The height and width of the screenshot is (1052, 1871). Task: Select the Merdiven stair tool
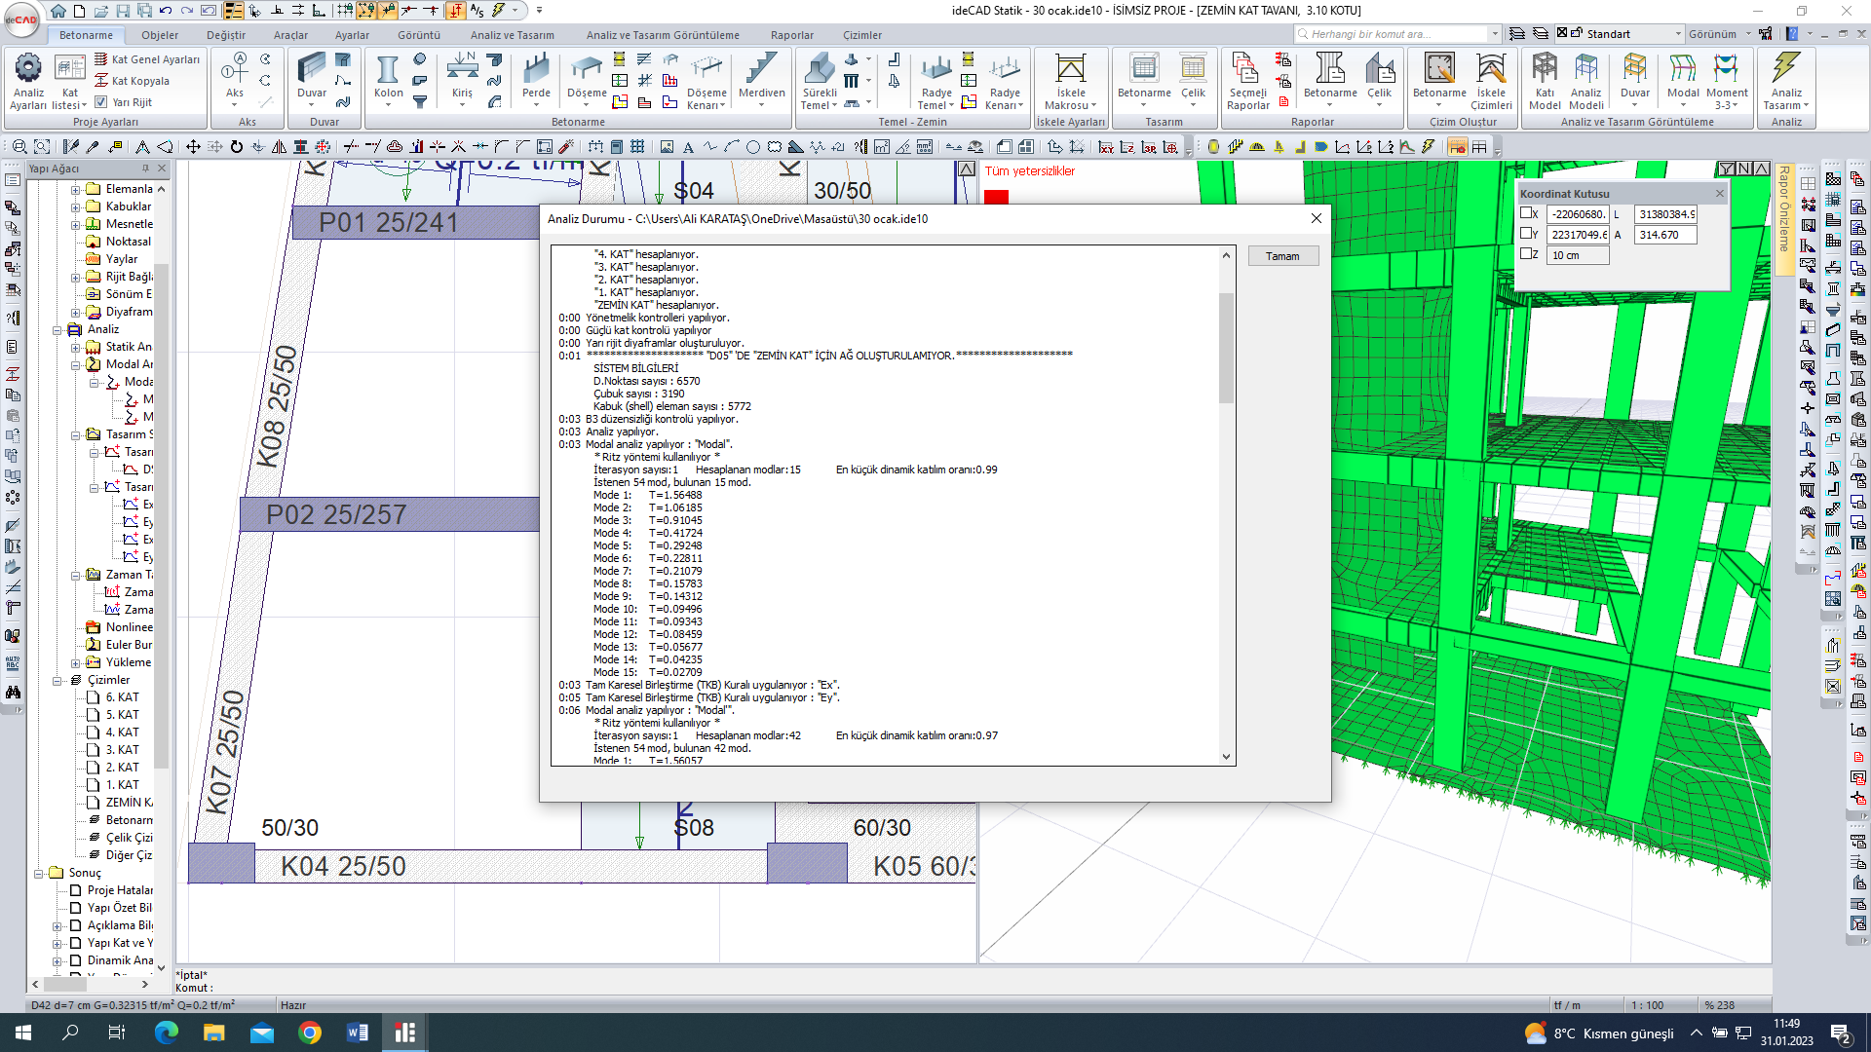(761, 78)
